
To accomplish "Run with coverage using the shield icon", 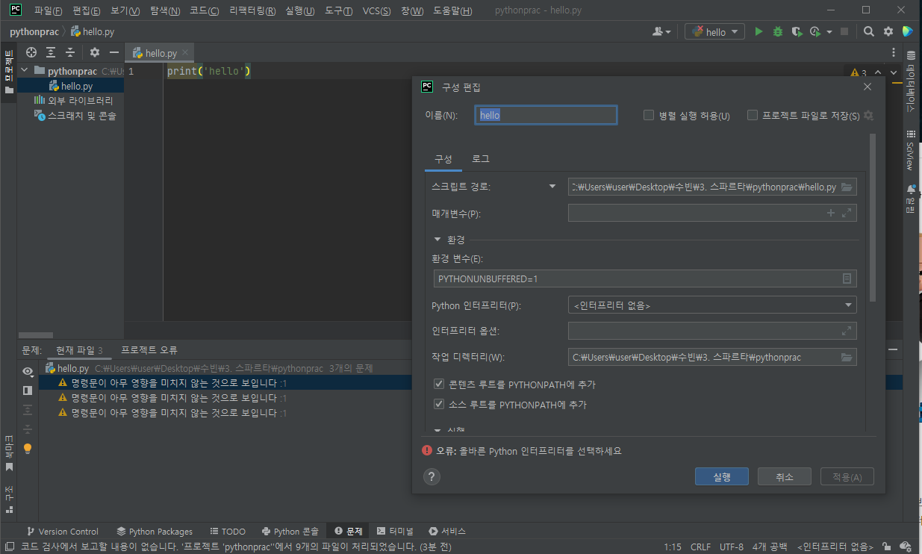I will pyautogui.click(x=797, y=31).
